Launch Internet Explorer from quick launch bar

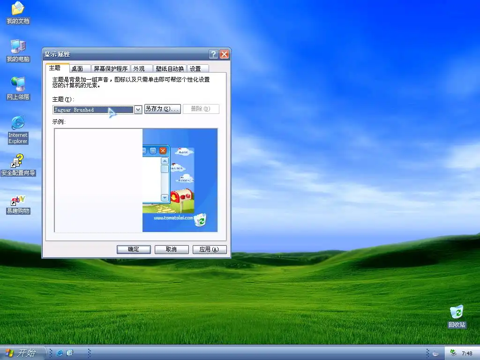pos(60,353)
